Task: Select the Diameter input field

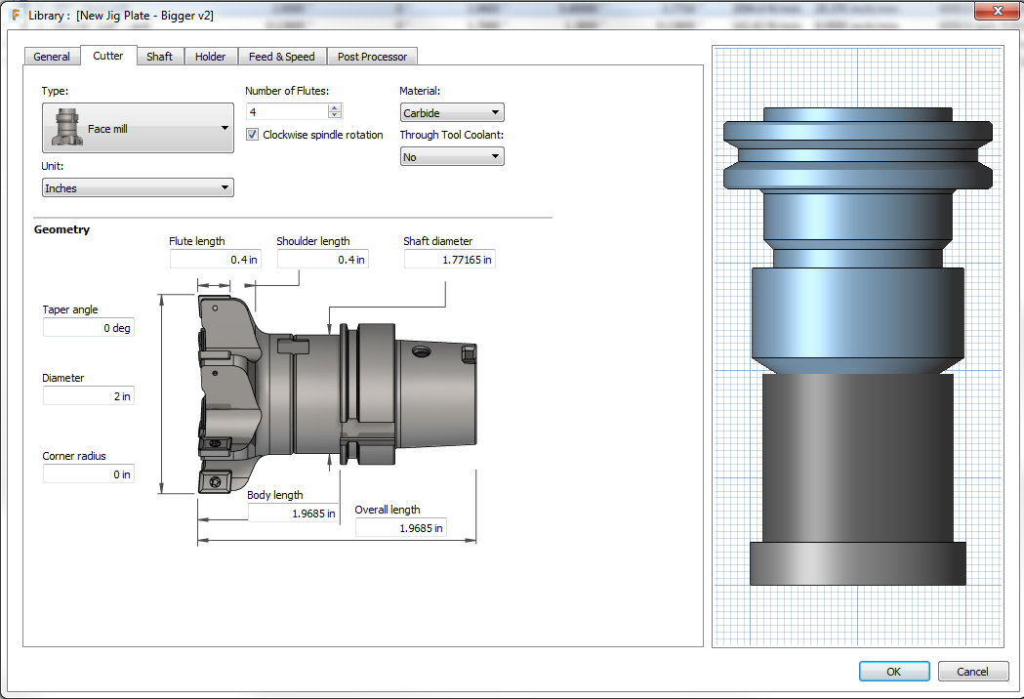Action: [x=88, y=396]
